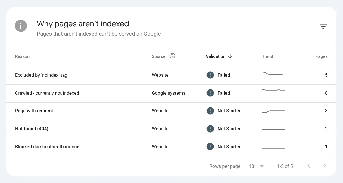Image resolution: width=343 pixels, height=183 pixels.
Task: Click the alert icon on Blocked due to other 4xx
Action: (x=210, y=147)
